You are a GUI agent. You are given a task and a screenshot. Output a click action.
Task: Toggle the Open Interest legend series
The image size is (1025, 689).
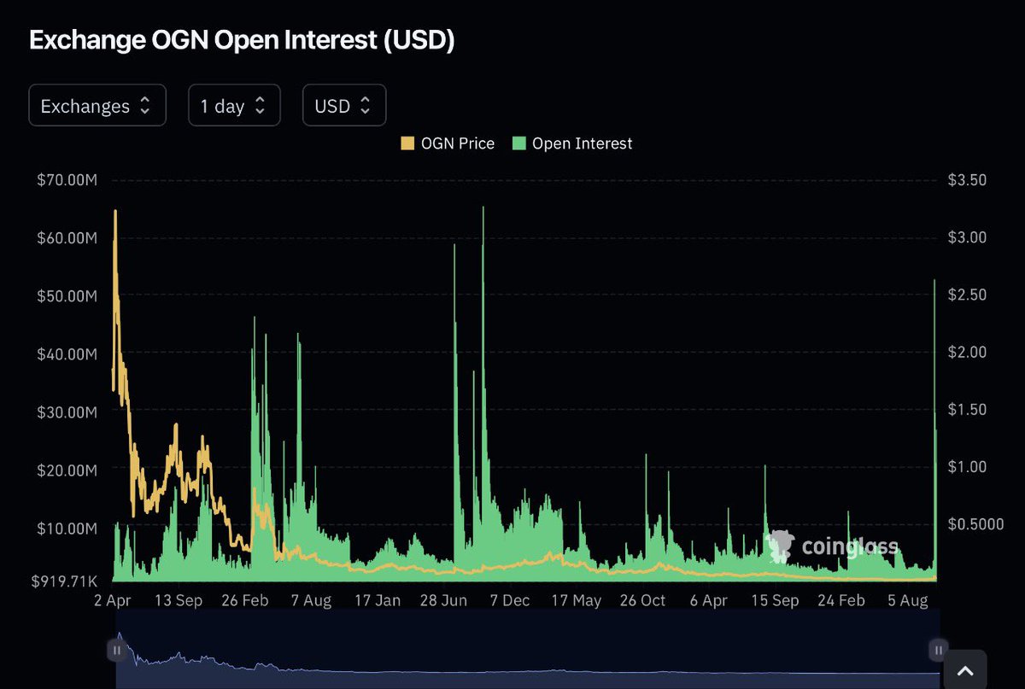coord(572,143)
